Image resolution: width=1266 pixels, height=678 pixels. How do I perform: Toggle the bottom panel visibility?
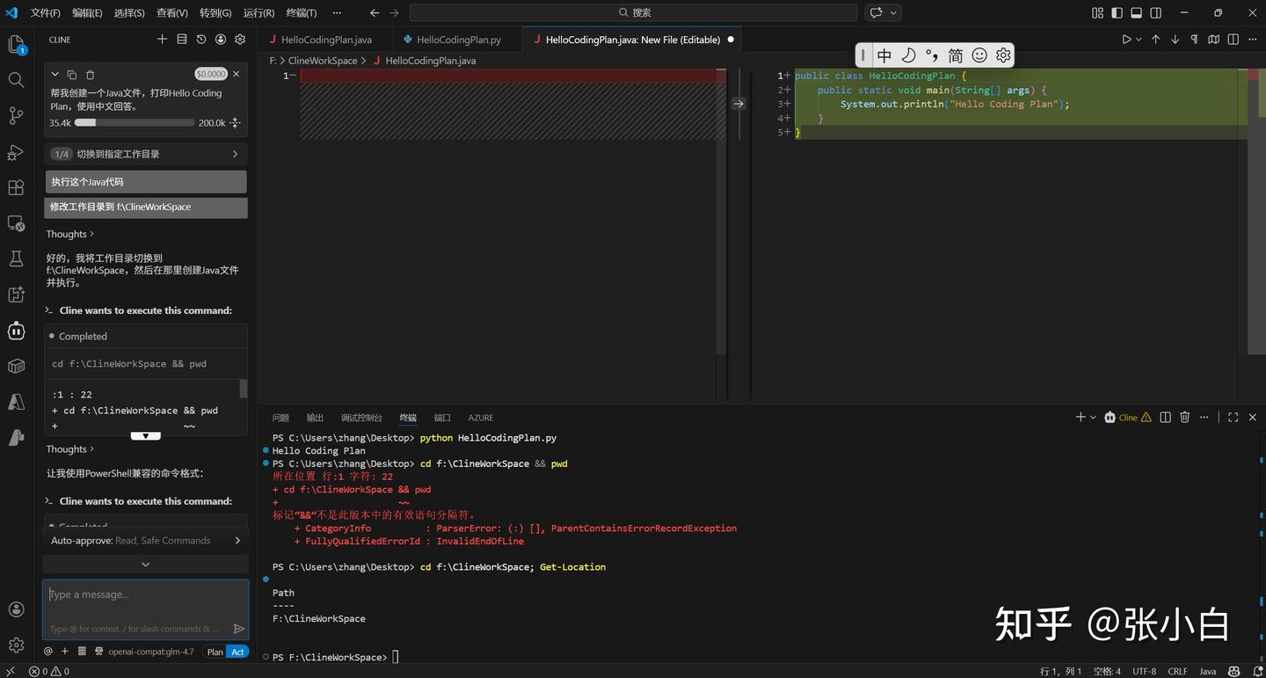tap(1136, 13)
